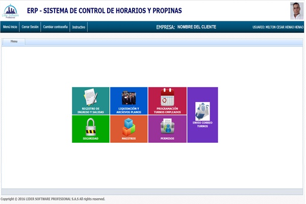Click the Permisos people icon

167,126
